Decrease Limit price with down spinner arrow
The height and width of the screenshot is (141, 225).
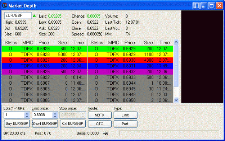55,117
